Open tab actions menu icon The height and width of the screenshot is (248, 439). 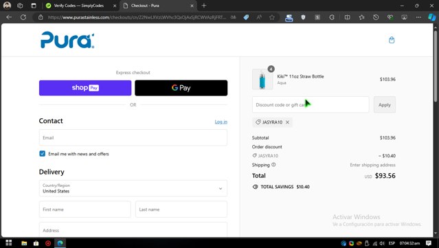[x=33, y=5]
